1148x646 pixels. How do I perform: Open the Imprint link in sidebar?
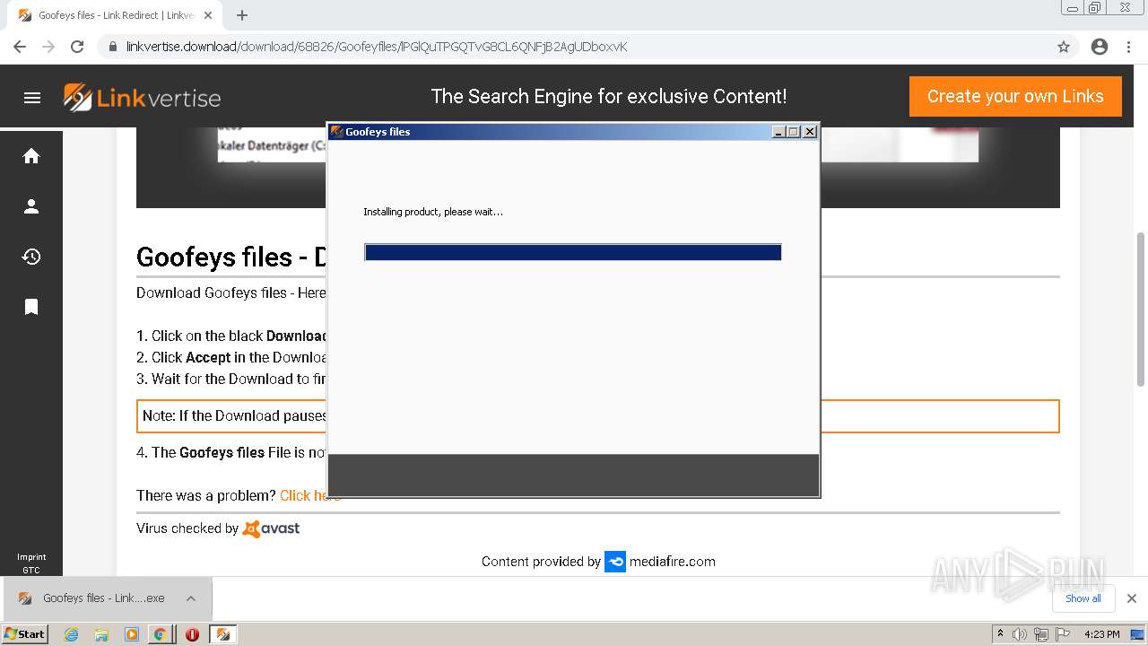click(x=31, y=557)
